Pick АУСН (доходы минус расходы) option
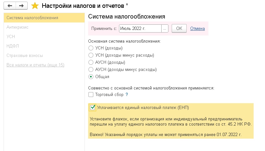The image size is (265, 151). tap(91, 70)
